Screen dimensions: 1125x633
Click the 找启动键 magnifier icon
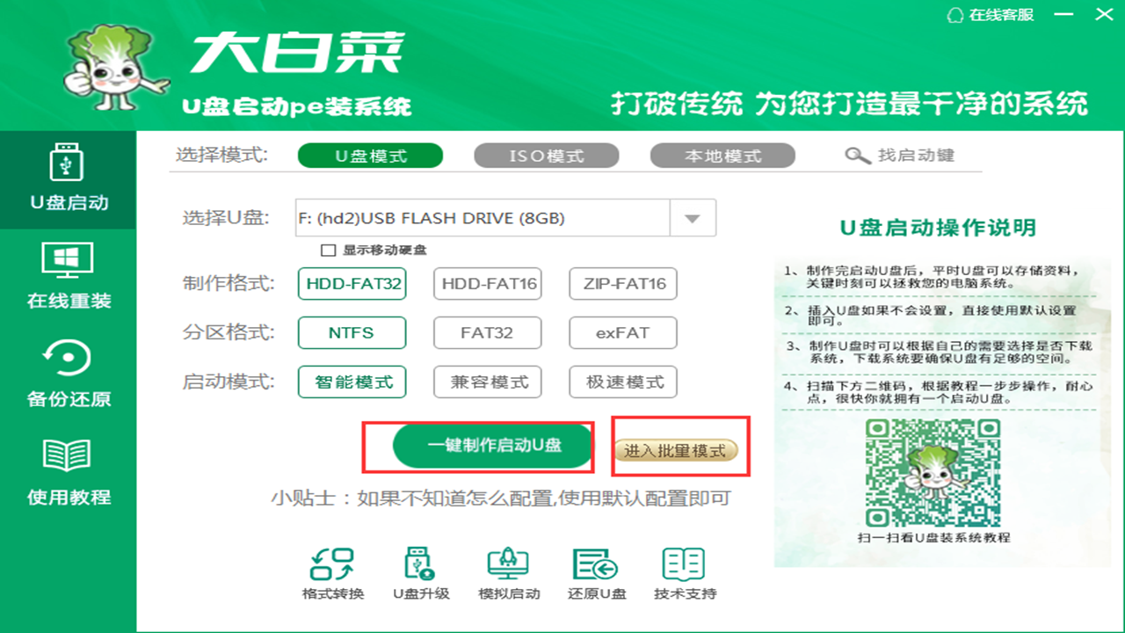pyautogui.click(x=858, y=156)
